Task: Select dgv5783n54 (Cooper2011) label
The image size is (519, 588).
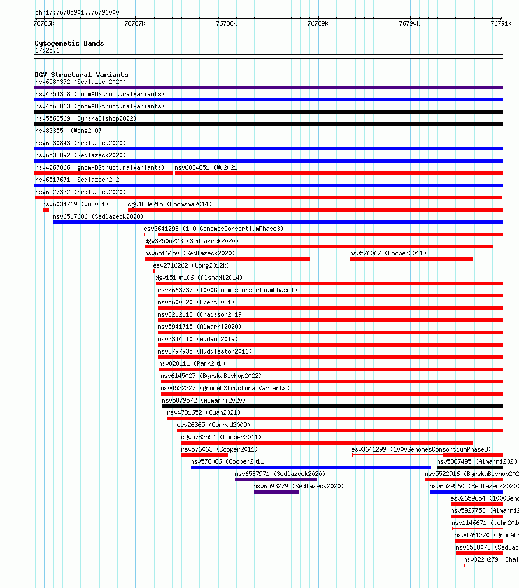Action: [x=221, y=437]
